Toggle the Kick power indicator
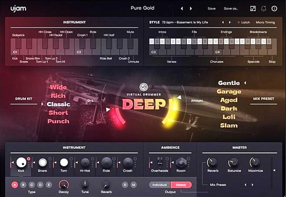Viewport: 286px width, 197px height. click(28, 159)
